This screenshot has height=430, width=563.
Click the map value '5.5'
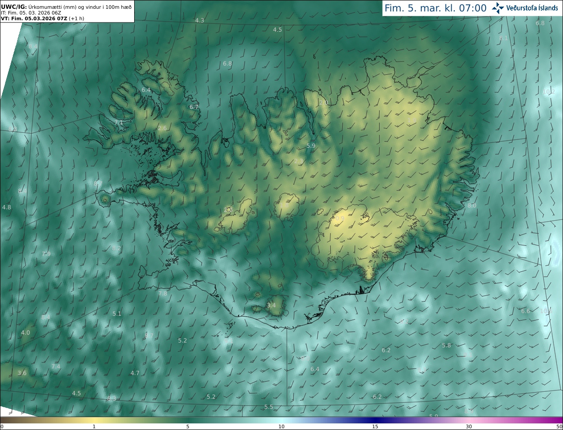click(269, 407)
